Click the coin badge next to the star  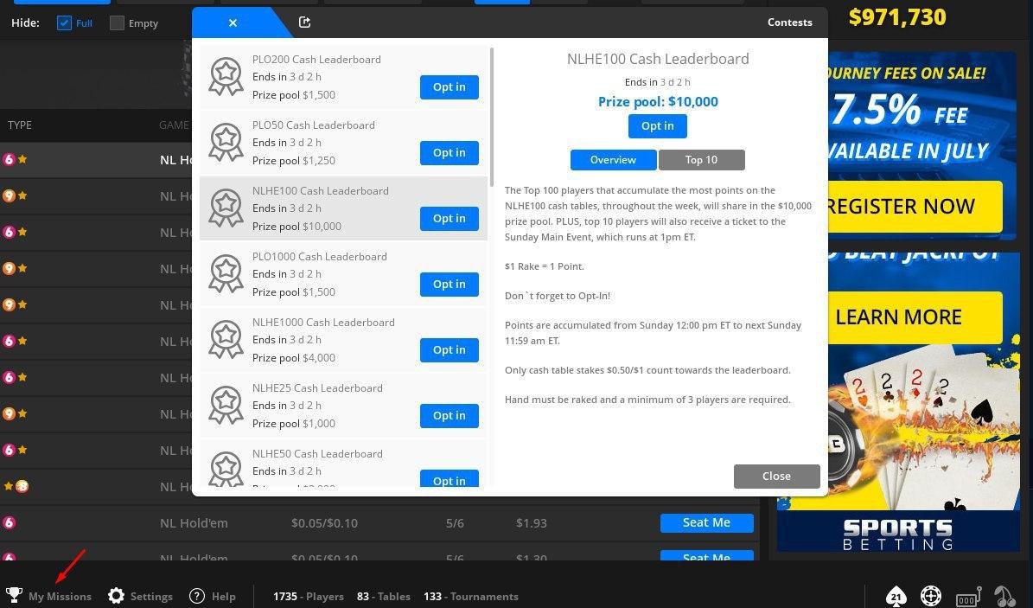tap(22, 487)
